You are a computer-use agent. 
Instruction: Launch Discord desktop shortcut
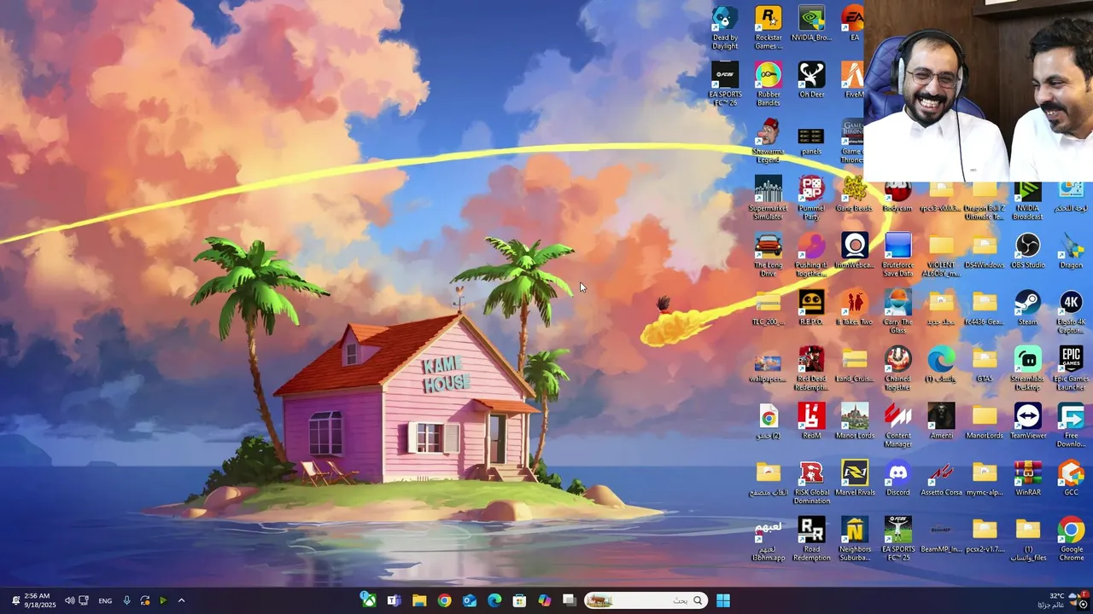[x=897, y=478]
